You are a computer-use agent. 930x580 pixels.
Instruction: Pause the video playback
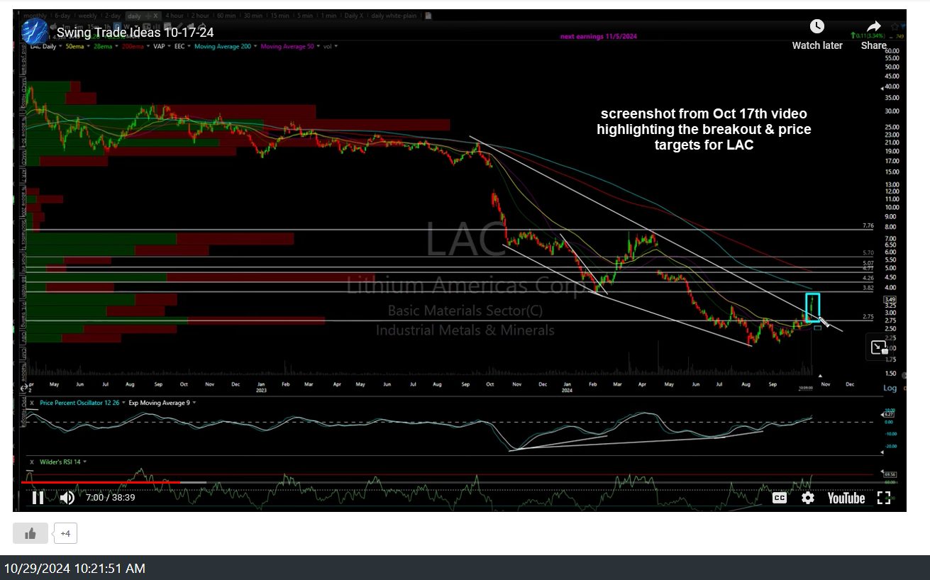click(38, 498)
